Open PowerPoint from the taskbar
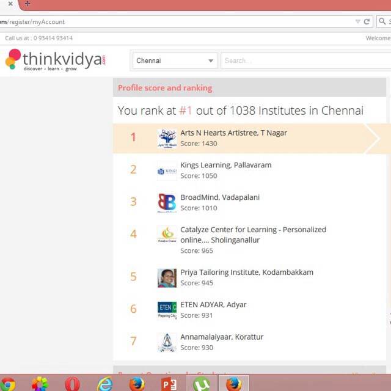The image size is (391, 391). [169, 384]
